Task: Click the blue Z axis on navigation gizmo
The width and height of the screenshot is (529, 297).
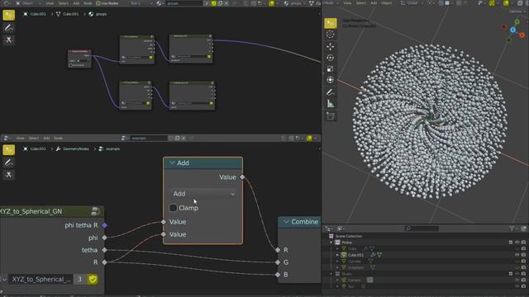Action: [x=512, y=30]
